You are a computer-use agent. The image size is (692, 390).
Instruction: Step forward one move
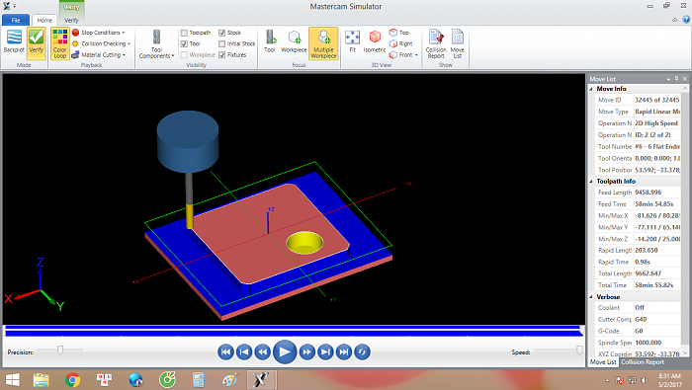point(306,351)
